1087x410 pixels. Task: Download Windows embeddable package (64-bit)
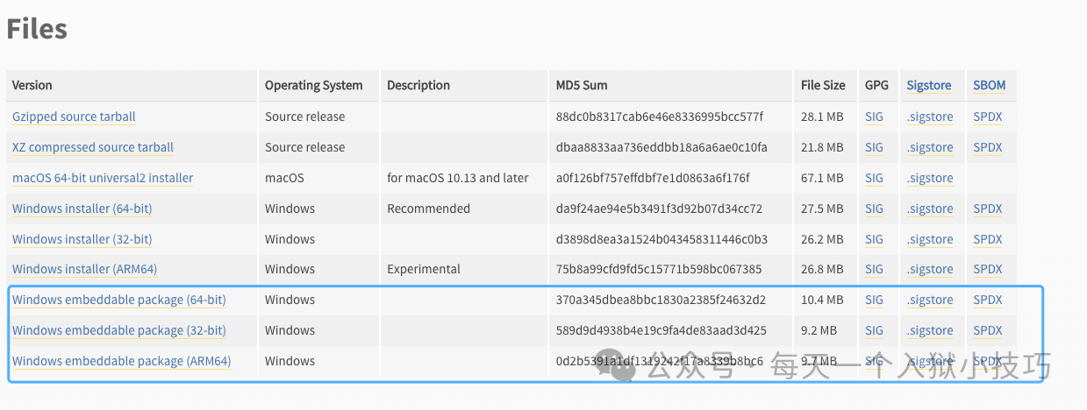click(118, 300)
